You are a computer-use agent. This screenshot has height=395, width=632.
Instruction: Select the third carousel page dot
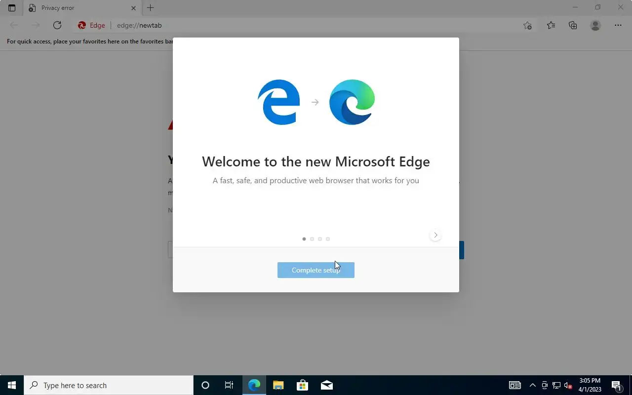(x=319, y=239)
